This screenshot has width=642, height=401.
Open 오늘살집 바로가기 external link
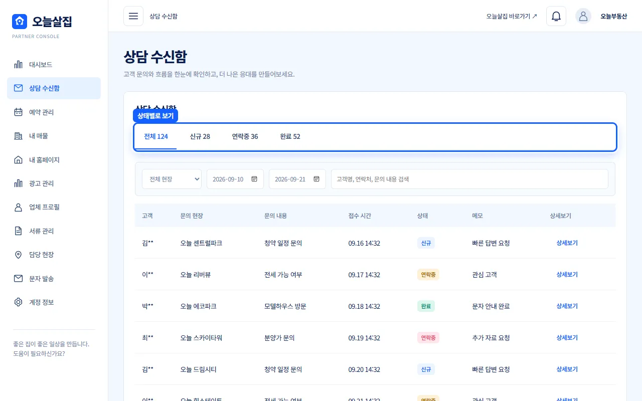[x=512, y=16]
